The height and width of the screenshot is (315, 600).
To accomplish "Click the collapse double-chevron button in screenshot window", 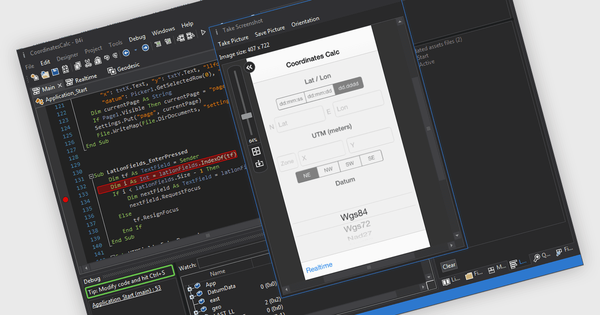I will point(249,67).
